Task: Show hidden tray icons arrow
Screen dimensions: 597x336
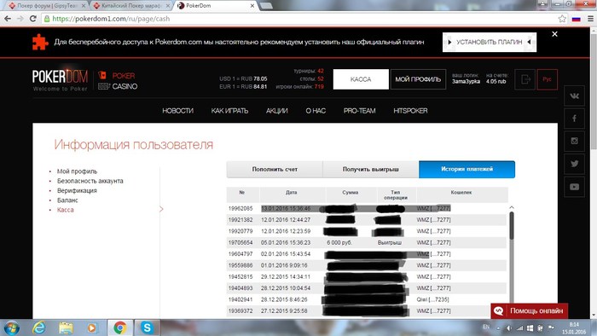Action: (x=498, y=328)
